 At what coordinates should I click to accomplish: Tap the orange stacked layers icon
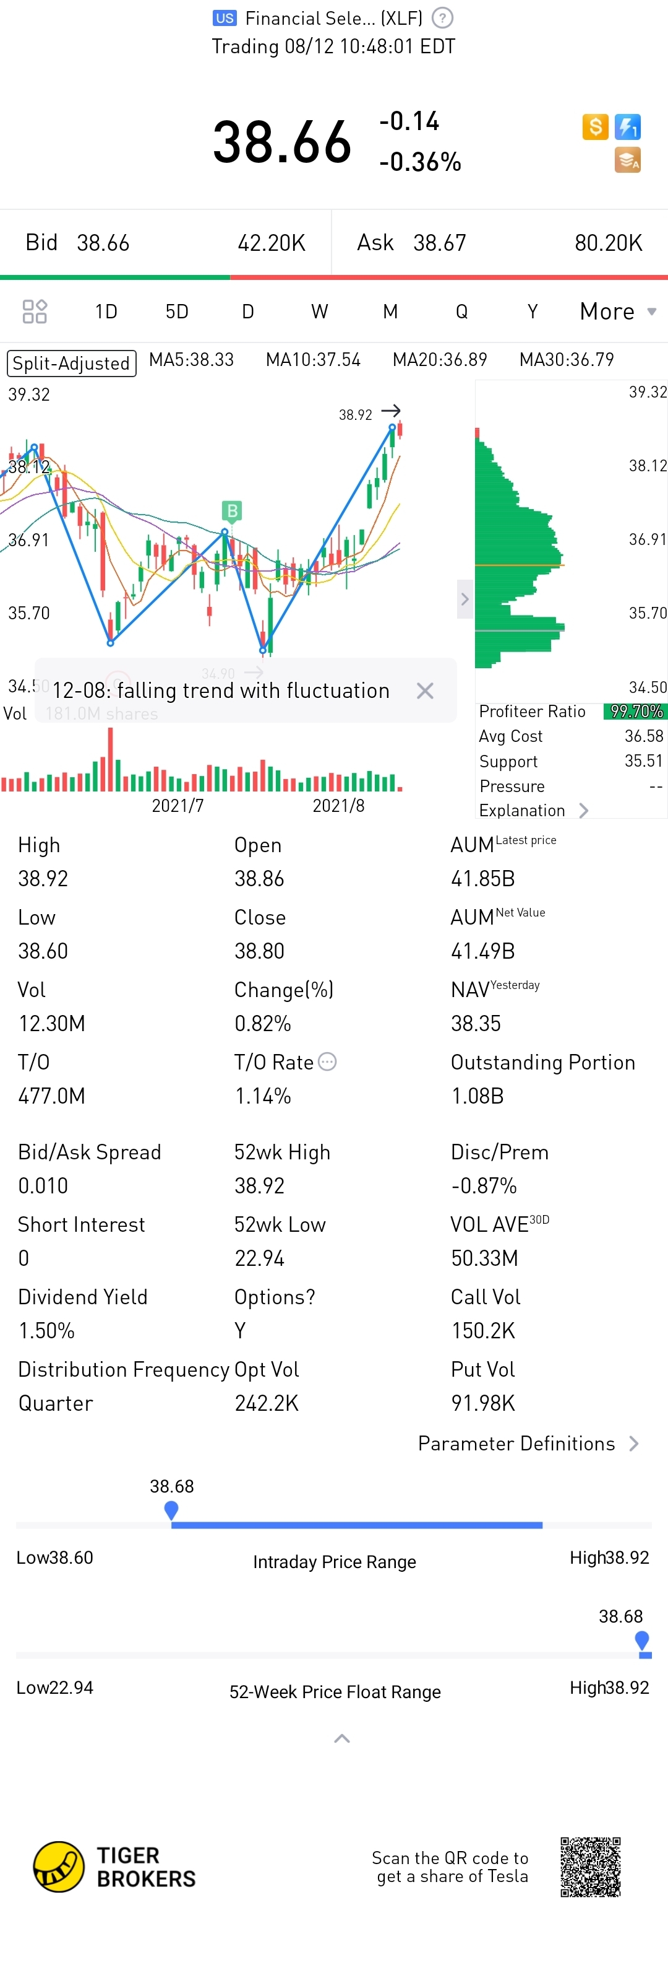pyautogui.click(x=628, y=160)
